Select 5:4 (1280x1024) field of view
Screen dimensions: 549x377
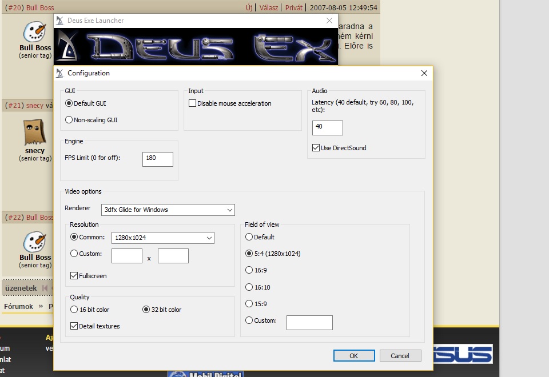click(249, 254)
